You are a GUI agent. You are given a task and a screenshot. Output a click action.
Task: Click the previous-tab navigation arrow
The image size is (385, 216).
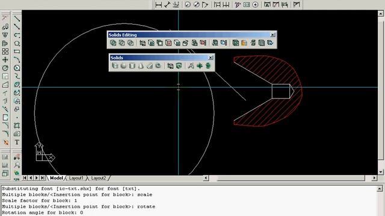pos(31,178)
